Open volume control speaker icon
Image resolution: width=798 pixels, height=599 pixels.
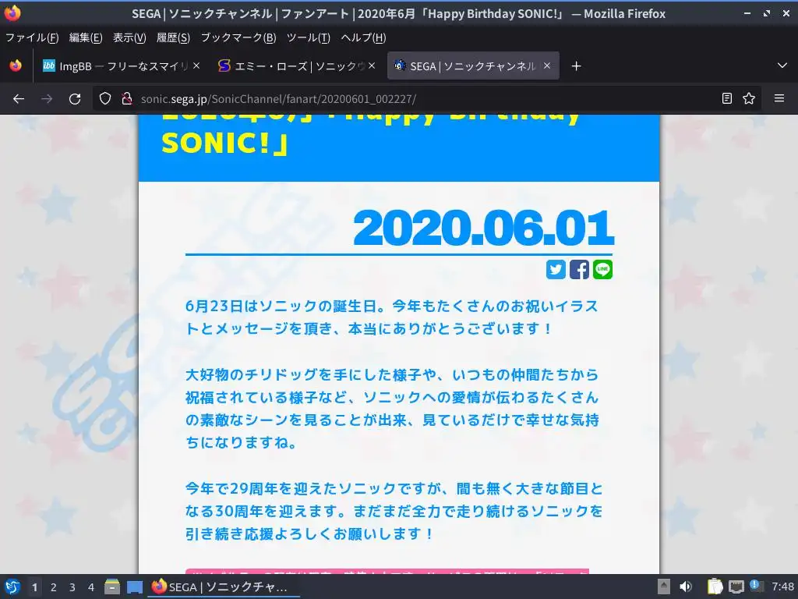[686, 587]
